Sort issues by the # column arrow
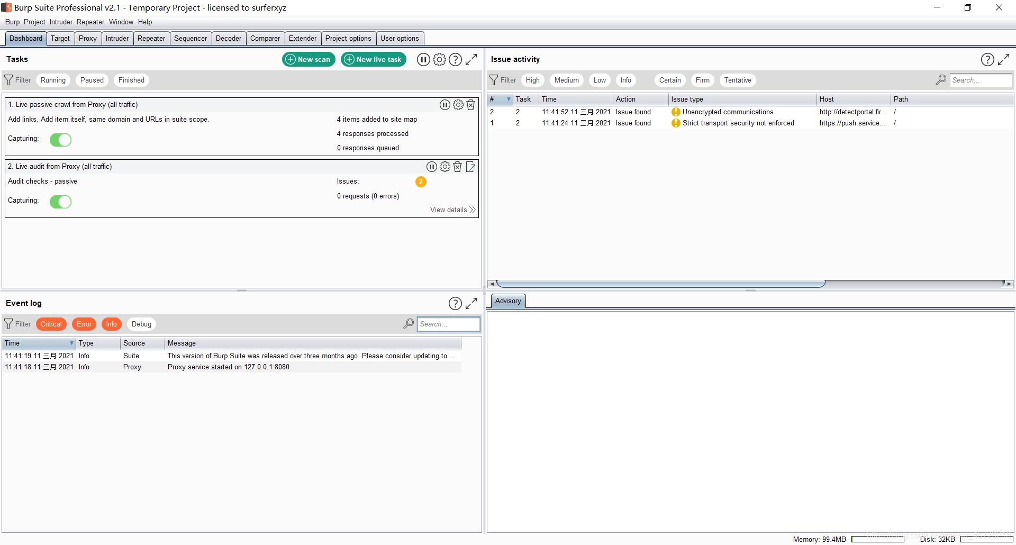This screenshot has height=545, width=1016. click(x=509, y=99)
